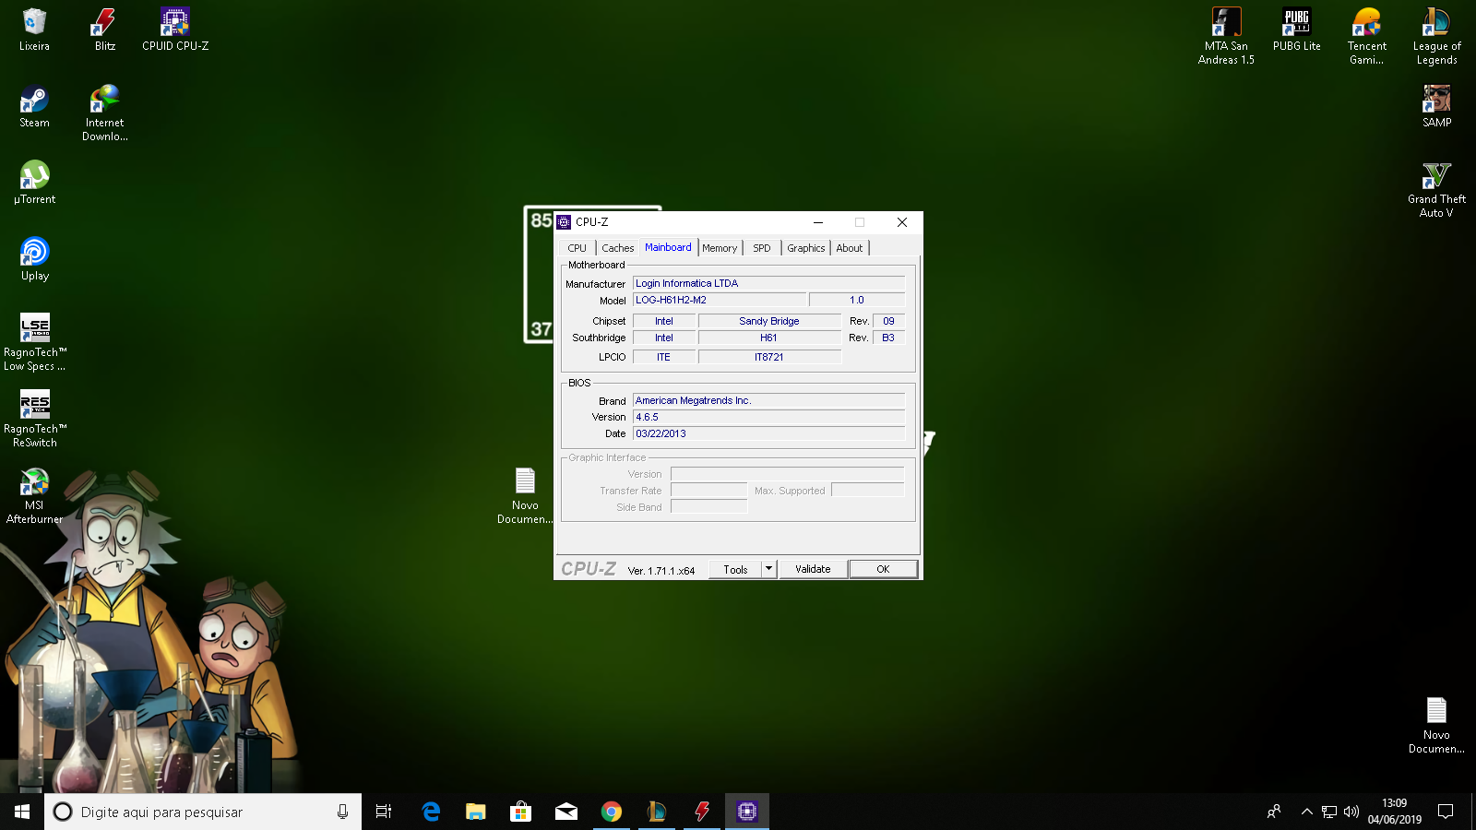Open Task View in the taskbar
This screenshot has width=1476, height=830.
[x=384, y=812]
